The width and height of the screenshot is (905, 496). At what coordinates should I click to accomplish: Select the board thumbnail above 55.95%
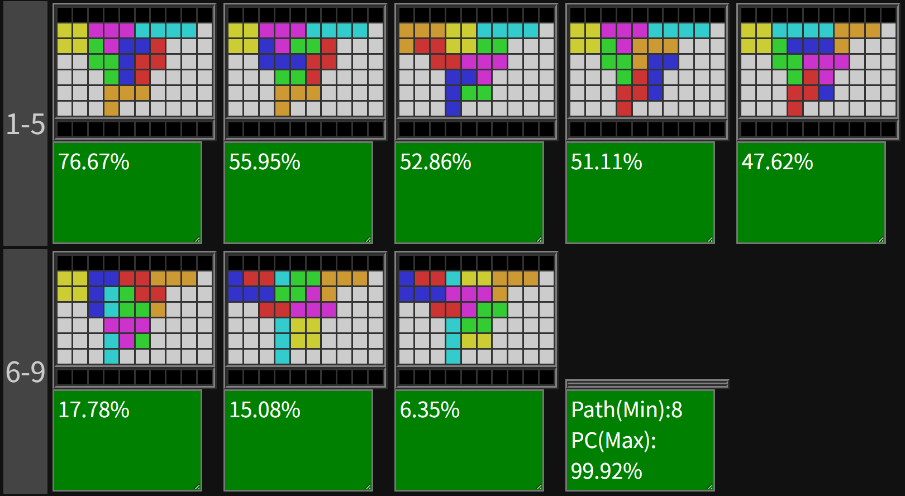point(306,72)
